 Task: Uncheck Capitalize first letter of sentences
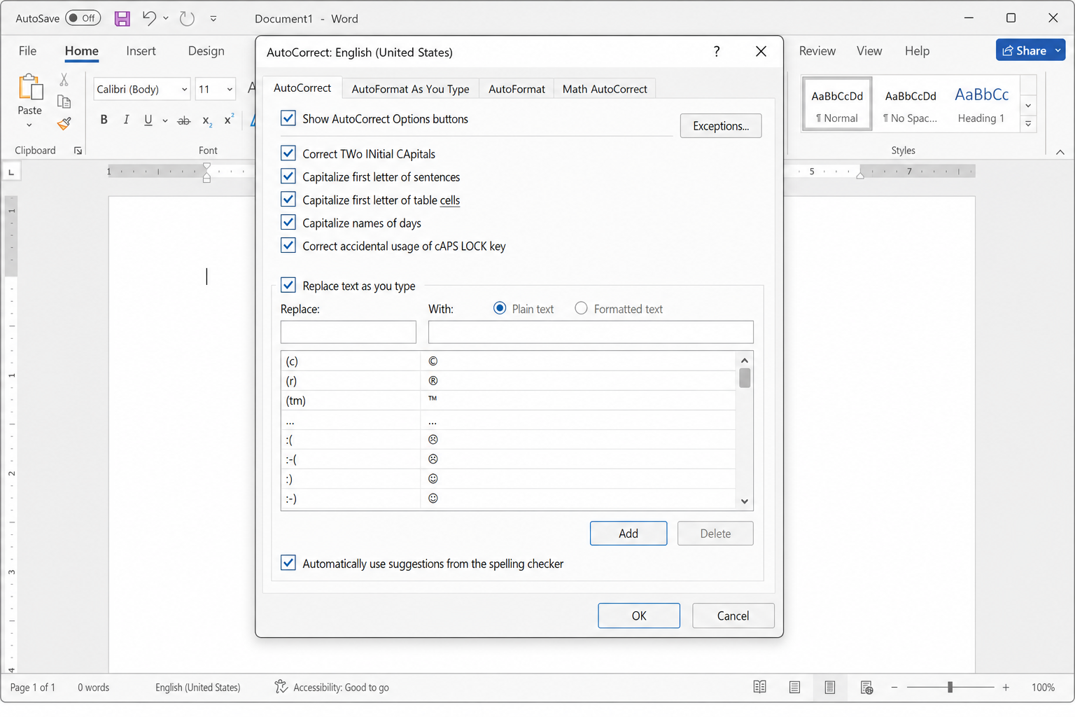coord(288,176)
